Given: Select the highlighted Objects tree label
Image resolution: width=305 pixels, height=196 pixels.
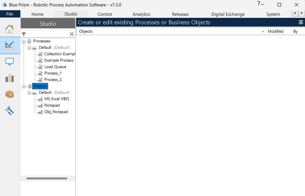Looking at the screenshot, I should point(40,86).
